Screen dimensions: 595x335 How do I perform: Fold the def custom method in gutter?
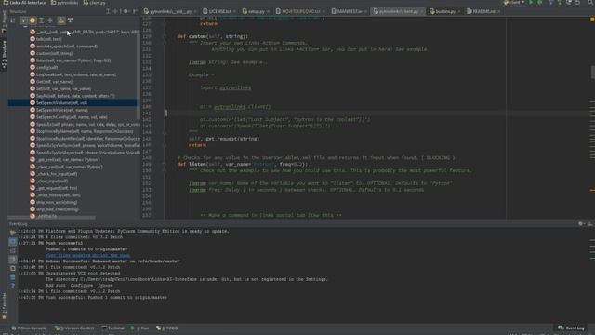165,36
